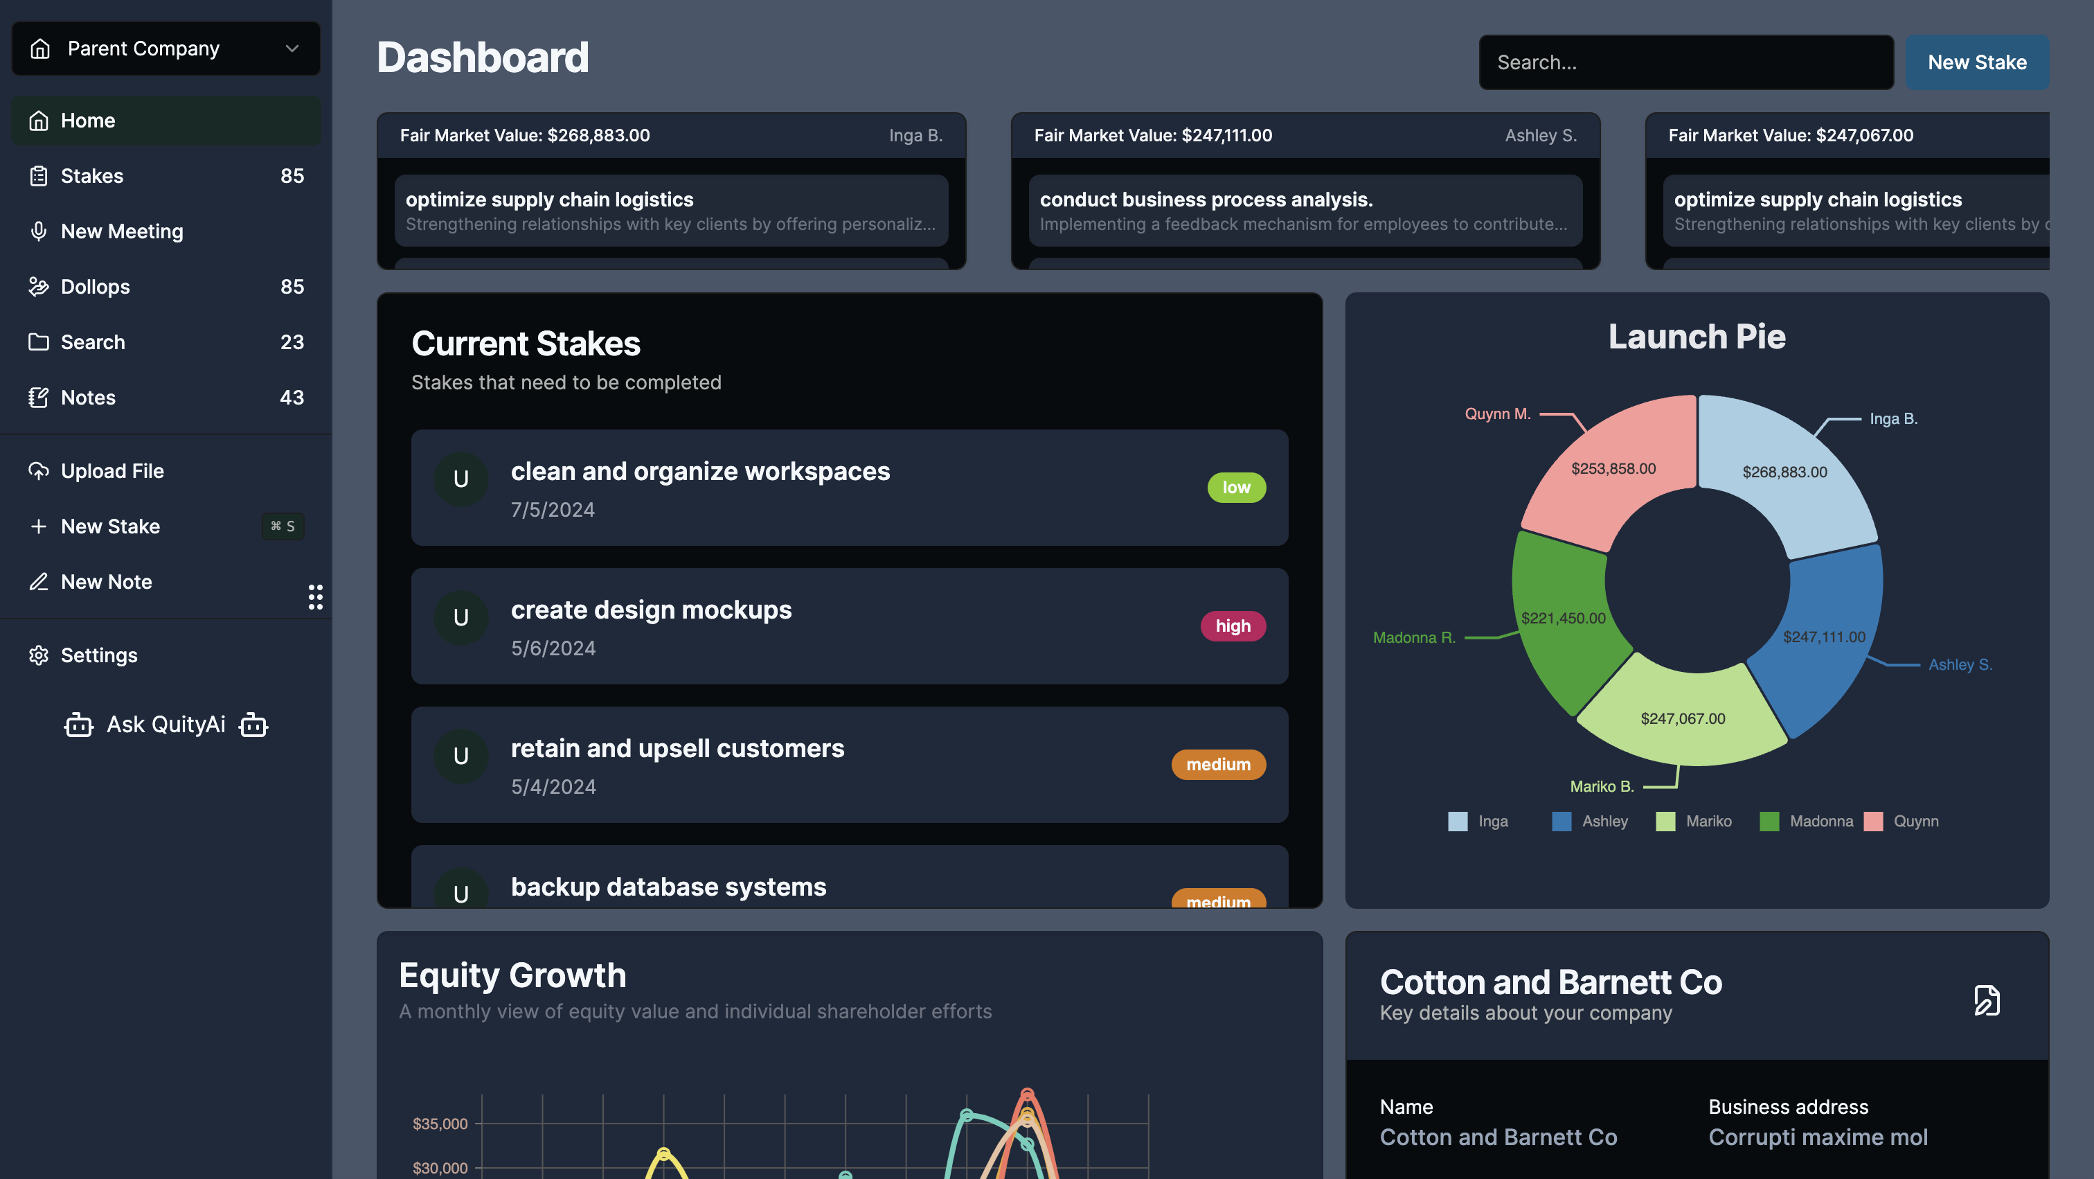Screen dimensions: 2094x1179
Task: Click the Stakes clipboard icon
Action: tap(38, 176)
